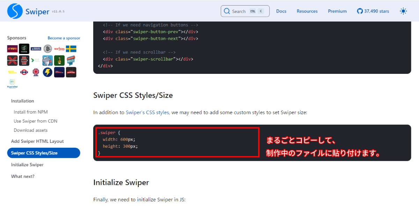
Task: Click the swiper-scrollbar div code line
Action: 148,59
